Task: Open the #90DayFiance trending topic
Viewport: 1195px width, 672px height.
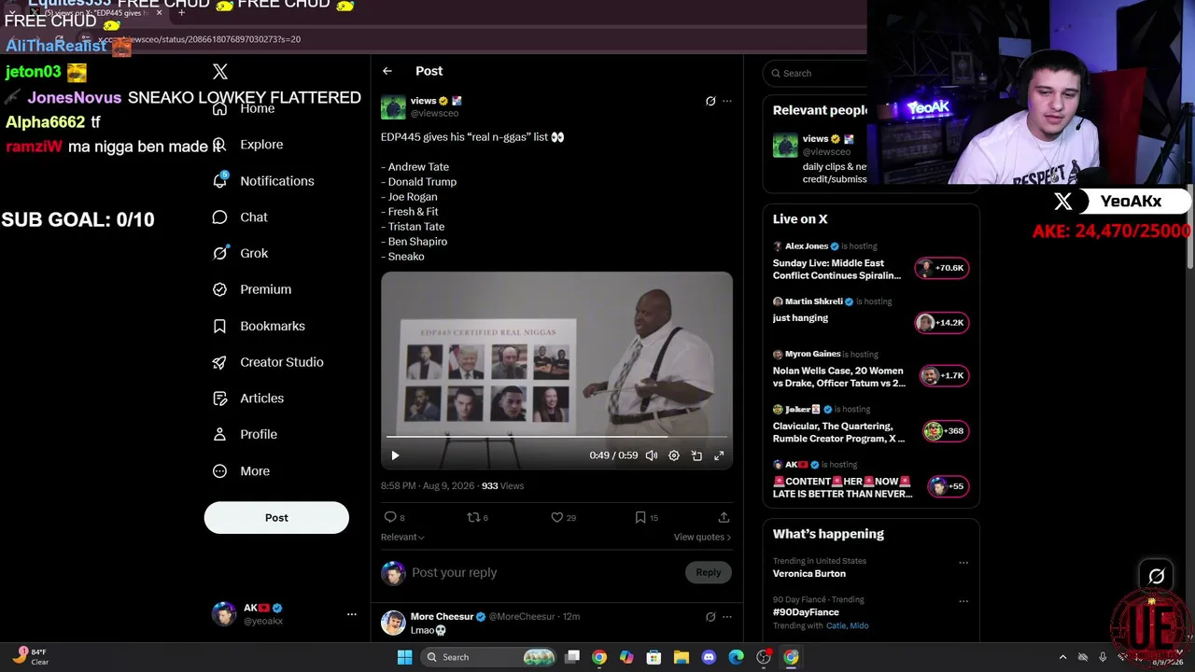Action: tap(806, 612)
